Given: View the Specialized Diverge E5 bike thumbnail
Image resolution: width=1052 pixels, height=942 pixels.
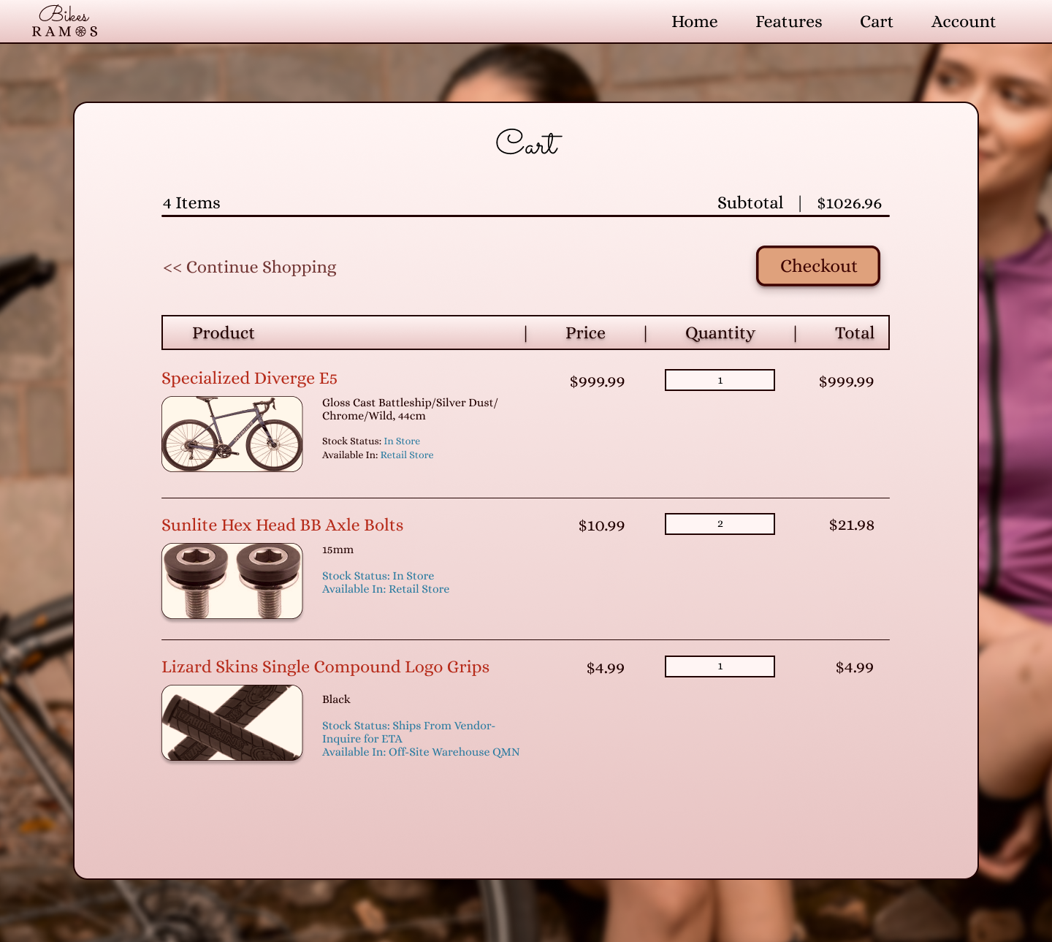Looking at the screenshot, I should (232, 434).
